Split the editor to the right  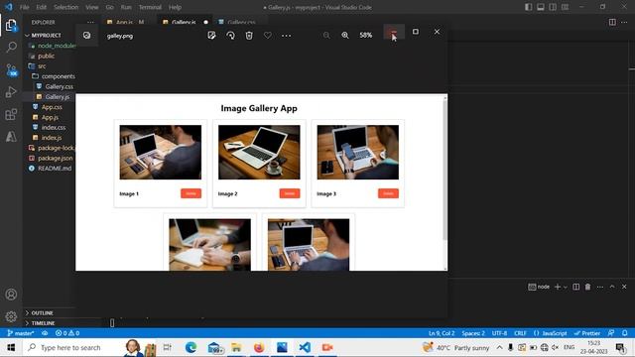point(612,22)
